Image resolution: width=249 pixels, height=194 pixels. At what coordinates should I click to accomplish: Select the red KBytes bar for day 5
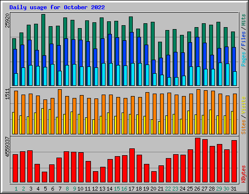pyautogui.click(x=44, y=177)
